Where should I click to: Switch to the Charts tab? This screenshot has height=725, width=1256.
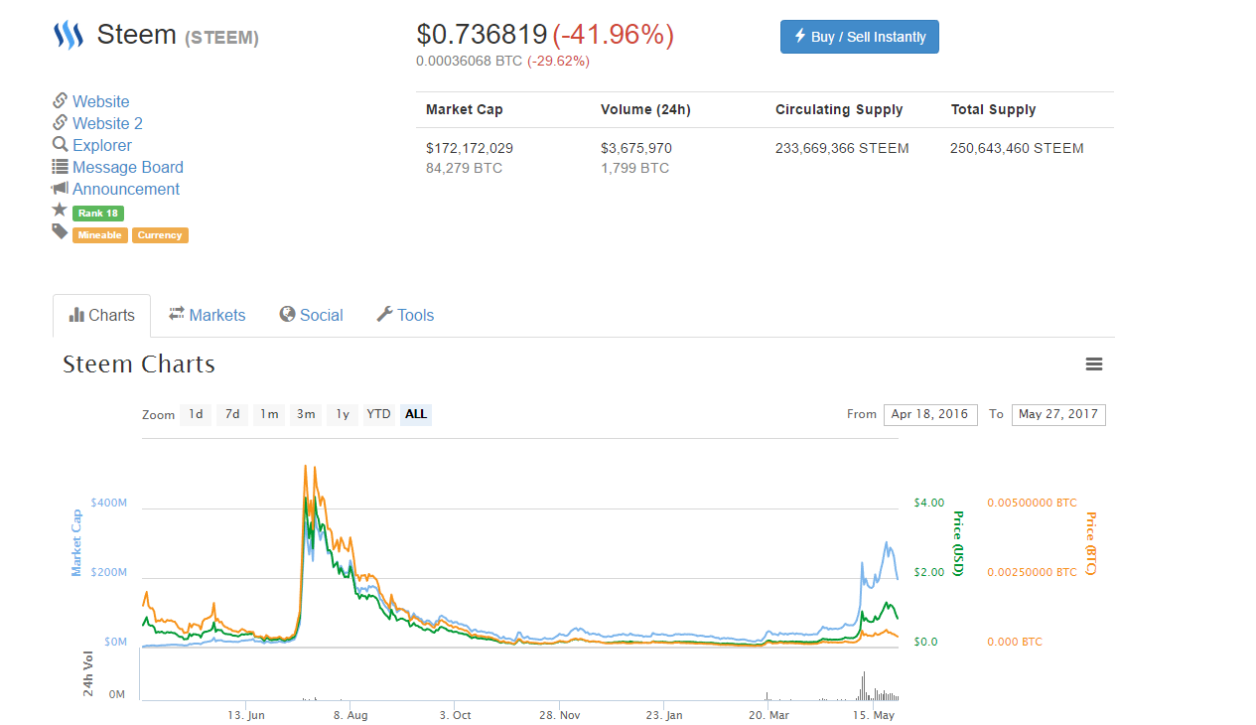(x=101, y=315)
